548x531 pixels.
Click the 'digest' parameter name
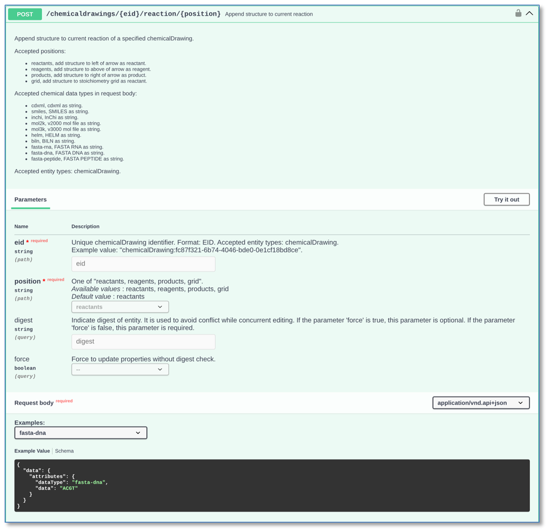click(x=24, y=321)
